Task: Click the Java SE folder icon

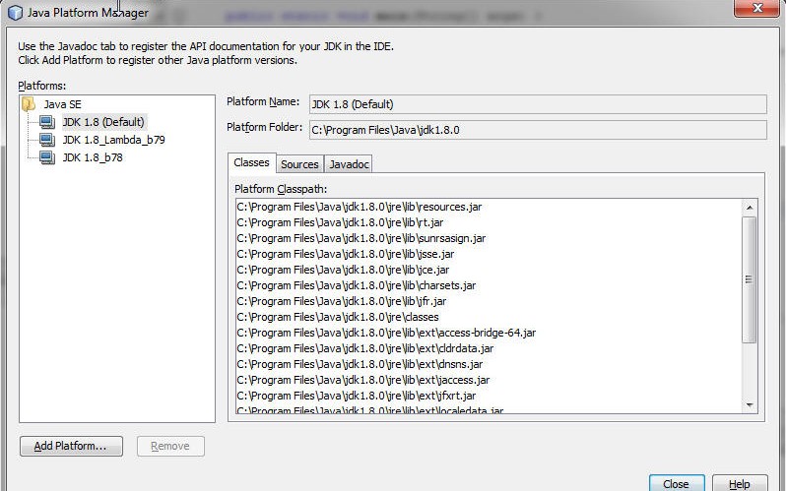Action: point(29,103)
